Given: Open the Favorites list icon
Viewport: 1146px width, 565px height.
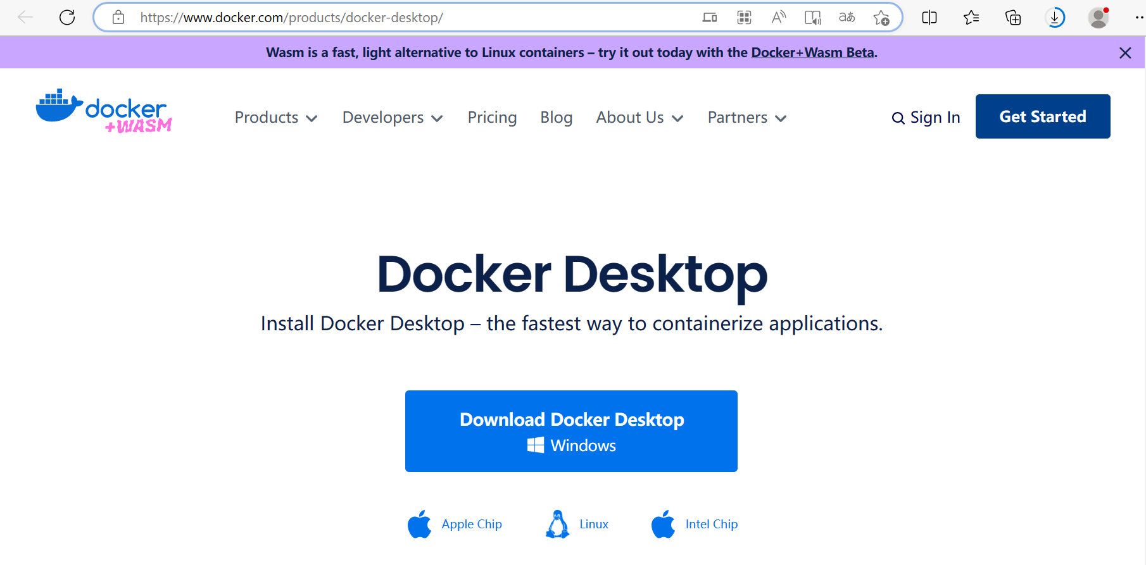Looking at the screenshot, I should coord(971,17).
